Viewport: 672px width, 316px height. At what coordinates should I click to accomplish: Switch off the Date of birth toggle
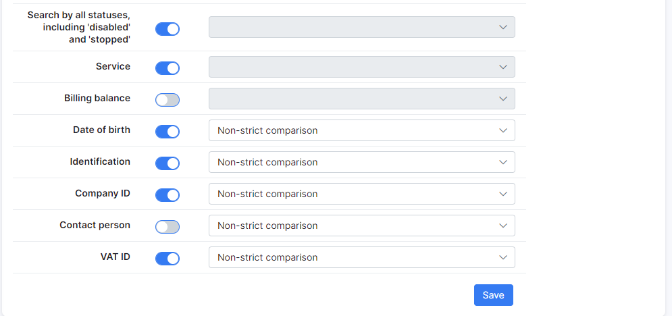click(x=167, y=132)
